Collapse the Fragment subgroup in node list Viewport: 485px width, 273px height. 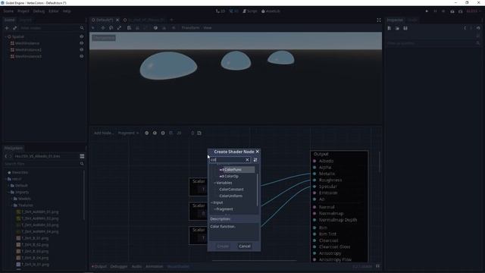click(215, 209)
